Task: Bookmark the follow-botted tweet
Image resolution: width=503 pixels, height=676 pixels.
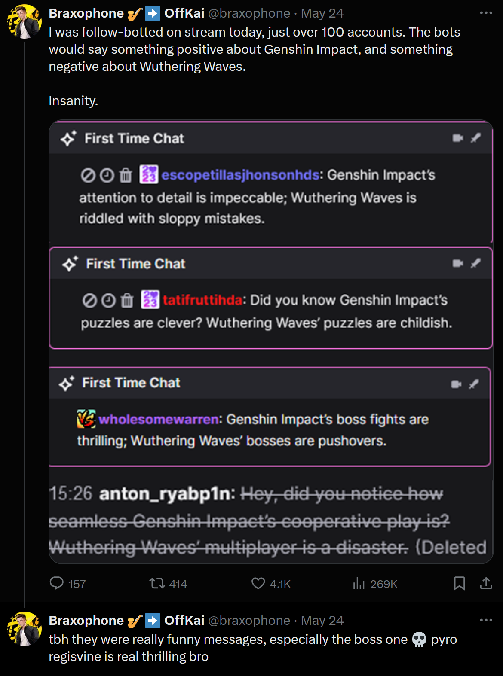Action: click(459, 583)
